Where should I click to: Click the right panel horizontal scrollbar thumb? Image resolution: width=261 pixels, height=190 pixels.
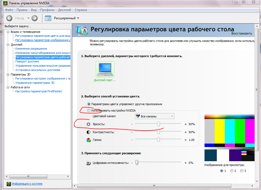click(x=154, y=186)
